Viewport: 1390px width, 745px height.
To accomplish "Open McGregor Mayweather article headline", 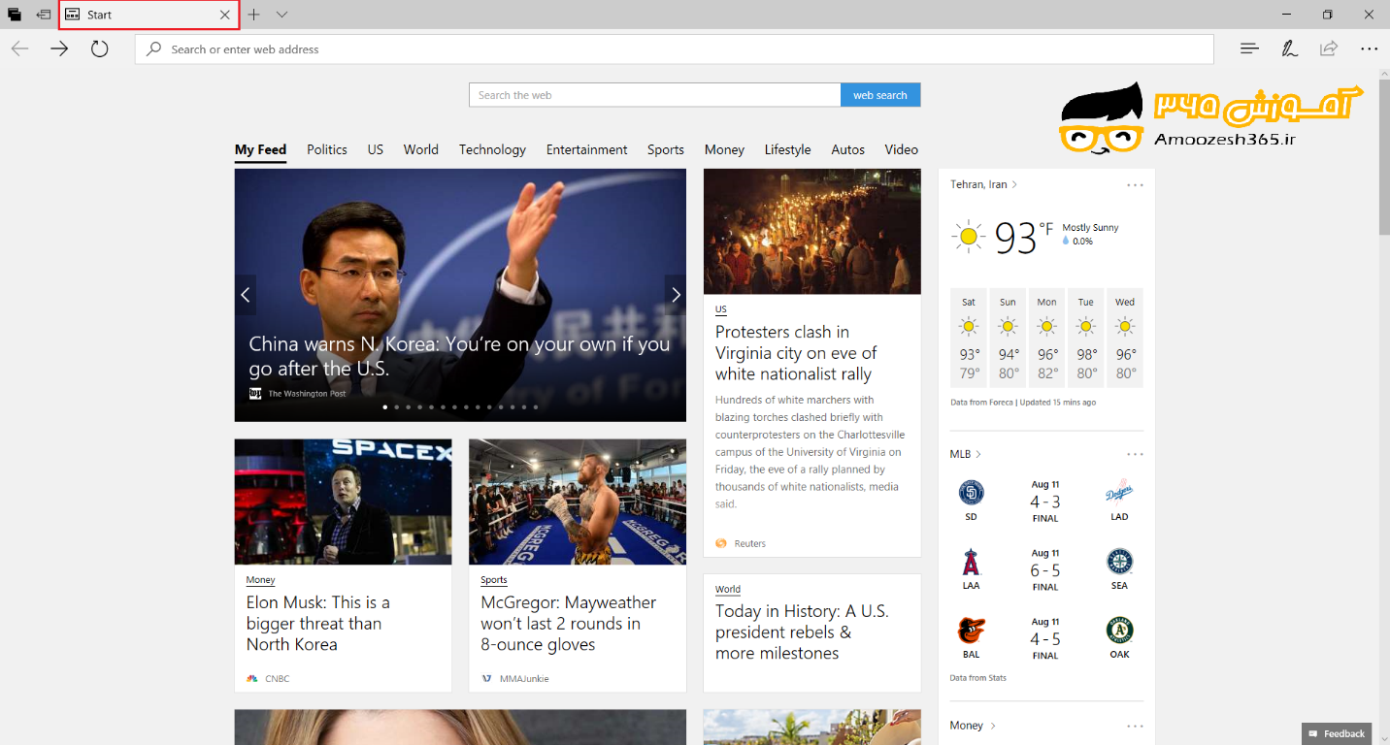I will click(x=569, y=624).
